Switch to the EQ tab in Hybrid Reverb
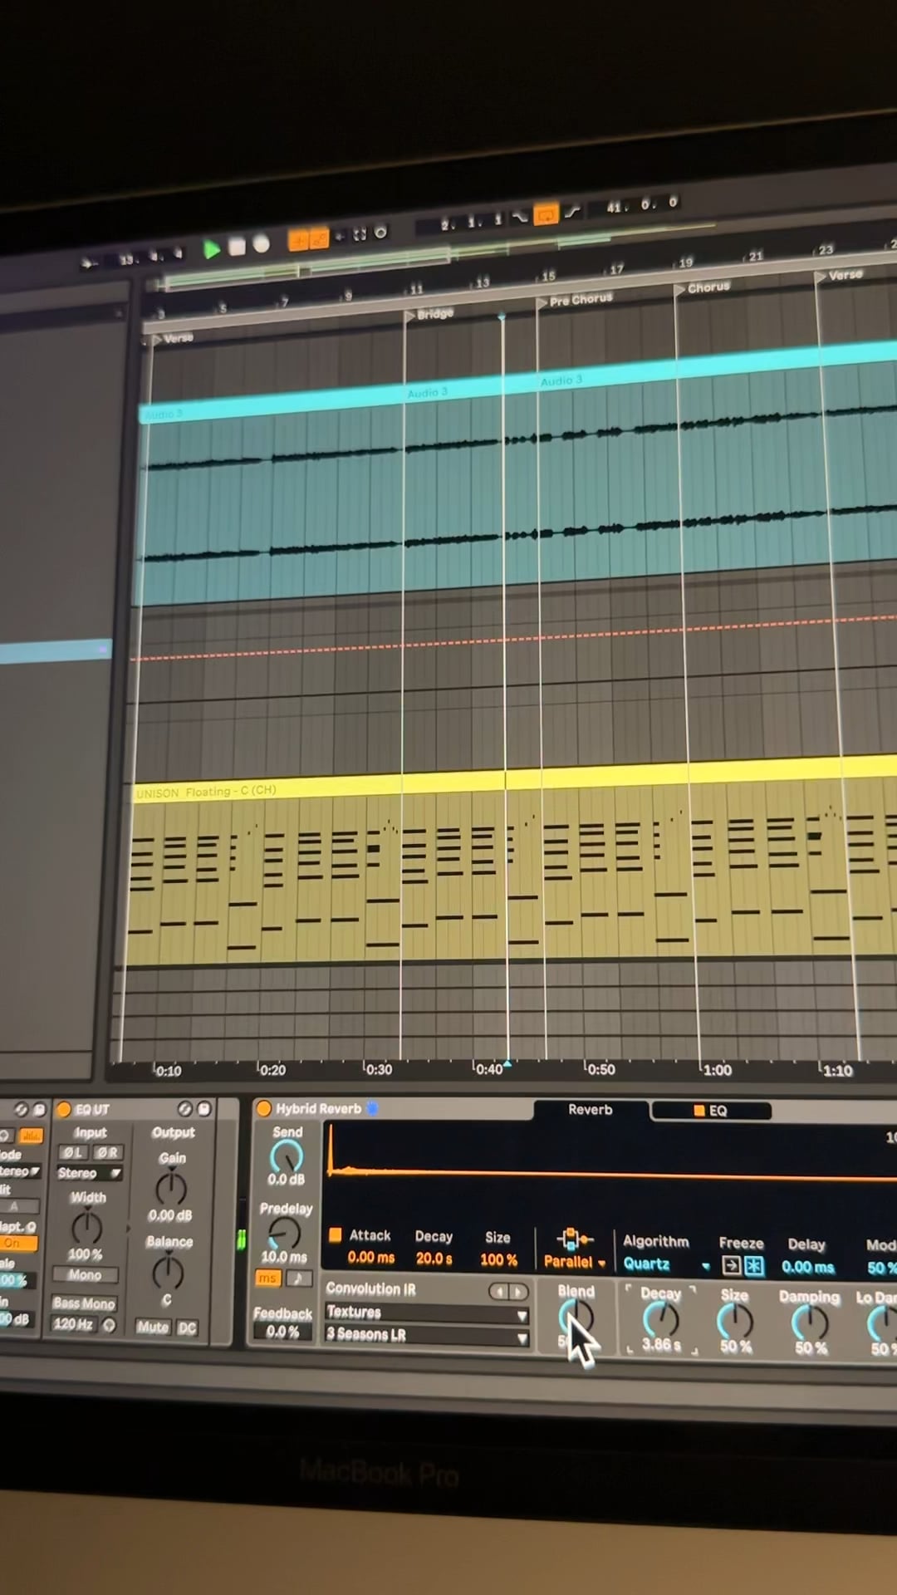Viewport: 897px width, 1595px height. click(x=711, y=1111)
